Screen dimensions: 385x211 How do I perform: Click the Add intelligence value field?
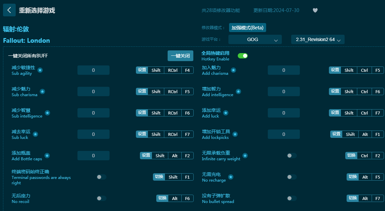click(x=284, y=91)
